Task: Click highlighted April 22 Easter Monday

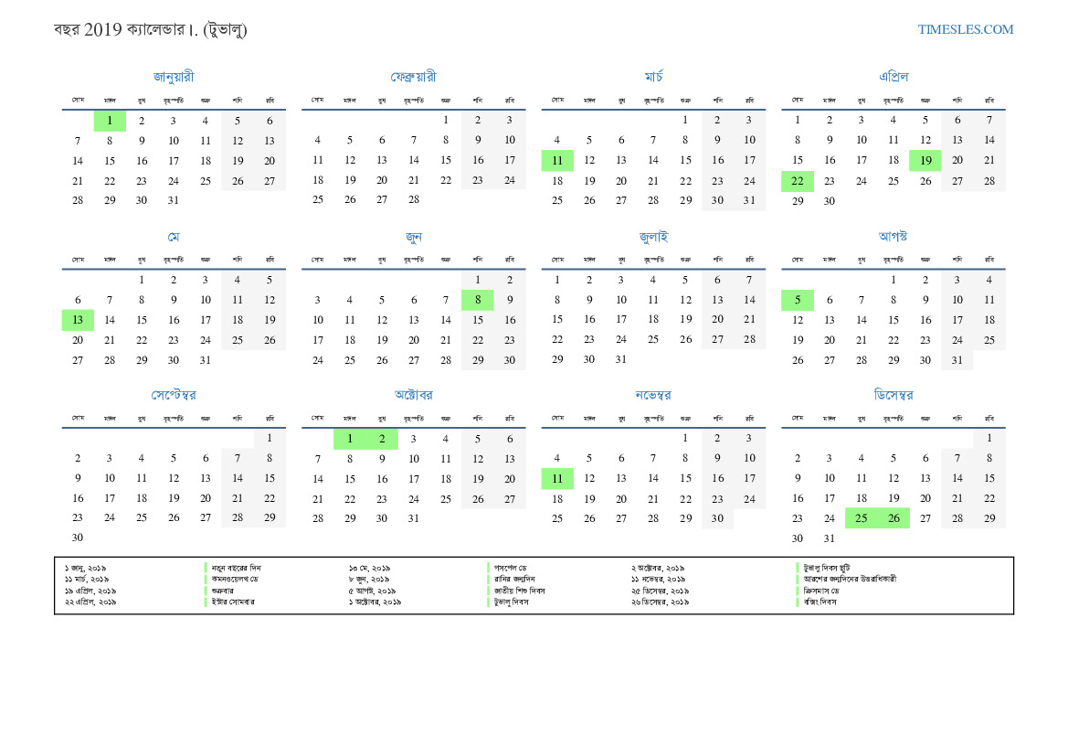Action: tap(798, 181)
